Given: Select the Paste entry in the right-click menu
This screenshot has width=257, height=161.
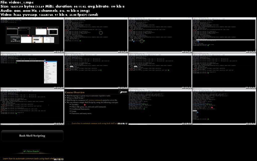Looking at the screenshot, I should 46,65.
